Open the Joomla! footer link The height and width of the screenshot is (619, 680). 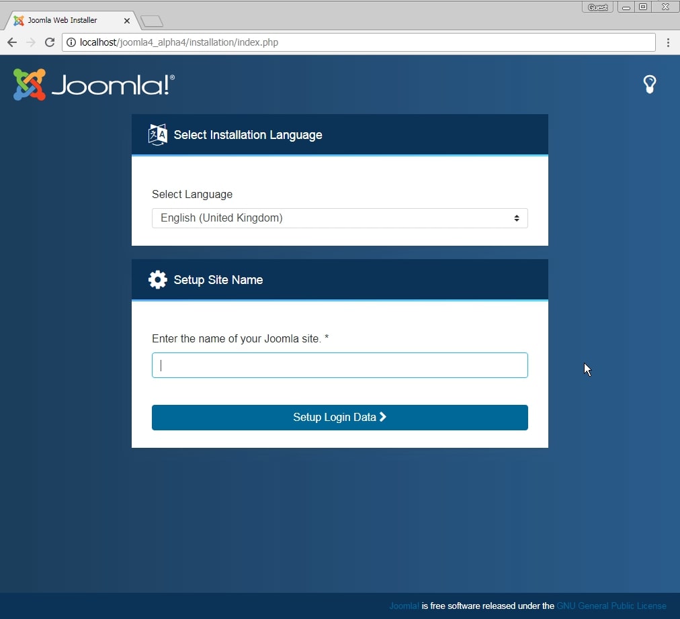coord(404,606)
